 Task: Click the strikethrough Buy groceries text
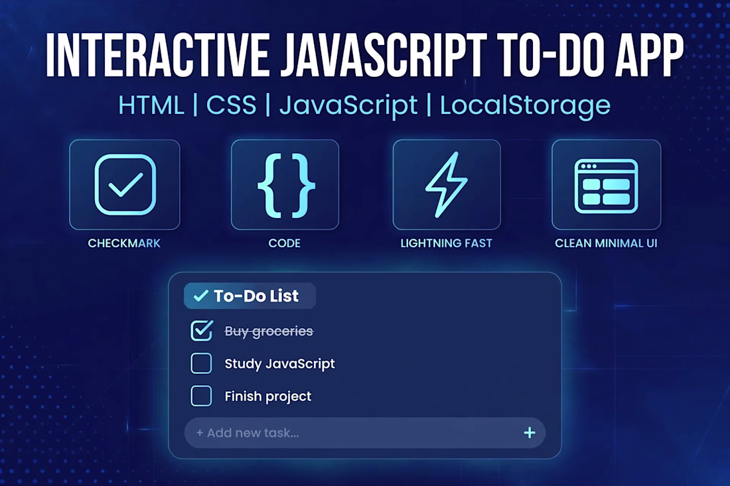[269, 331]
